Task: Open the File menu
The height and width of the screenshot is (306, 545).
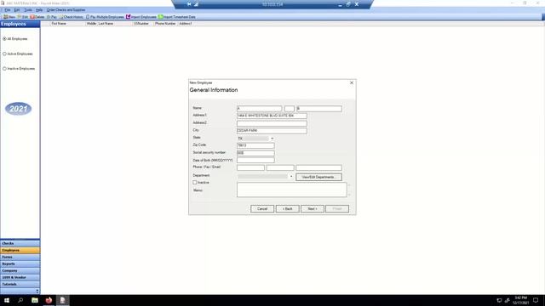Action: point(8,10)
